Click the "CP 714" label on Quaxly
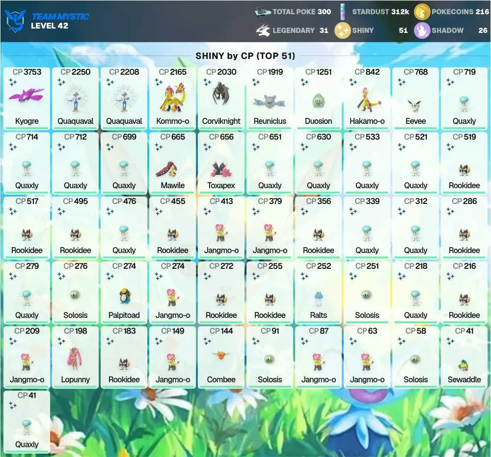 (x=27, y=137)
